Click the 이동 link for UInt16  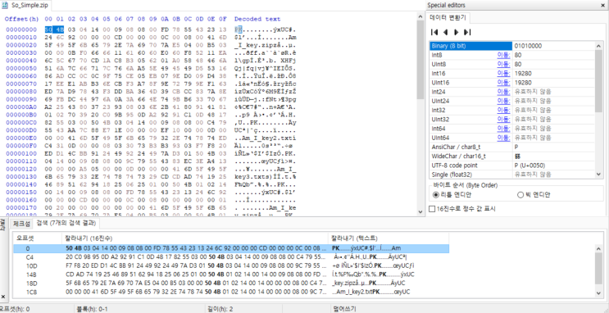(x=503, y=82)
